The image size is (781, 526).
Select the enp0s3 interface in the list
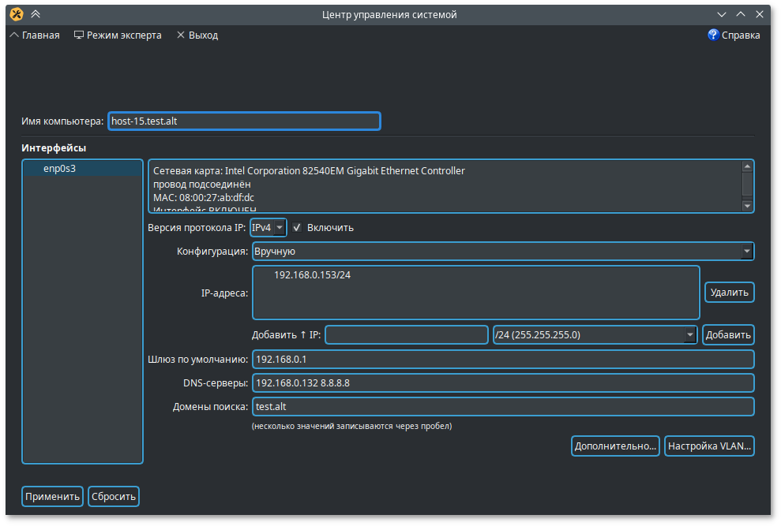tap(59, 169)
